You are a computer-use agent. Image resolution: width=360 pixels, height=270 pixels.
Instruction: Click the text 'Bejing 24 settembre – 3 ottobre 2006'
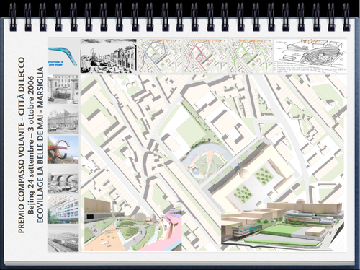(x=31, y=145)
